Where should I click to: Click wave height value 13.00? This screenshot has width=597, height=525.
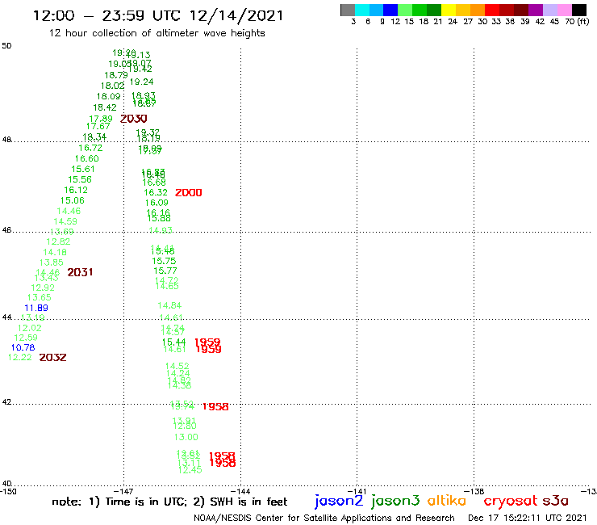pyautogui.click(x=186, y=437)
